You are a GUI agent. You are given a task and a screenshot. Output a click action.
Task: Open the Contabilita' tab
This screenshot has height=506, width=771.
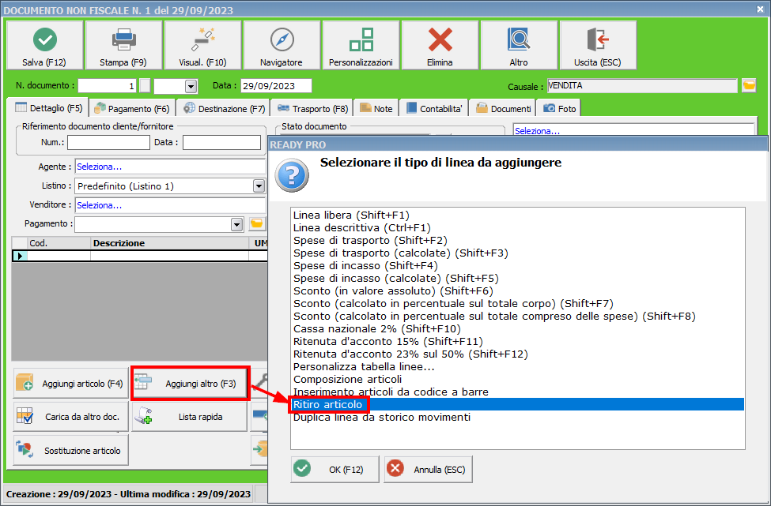click(x=434, y=108)
